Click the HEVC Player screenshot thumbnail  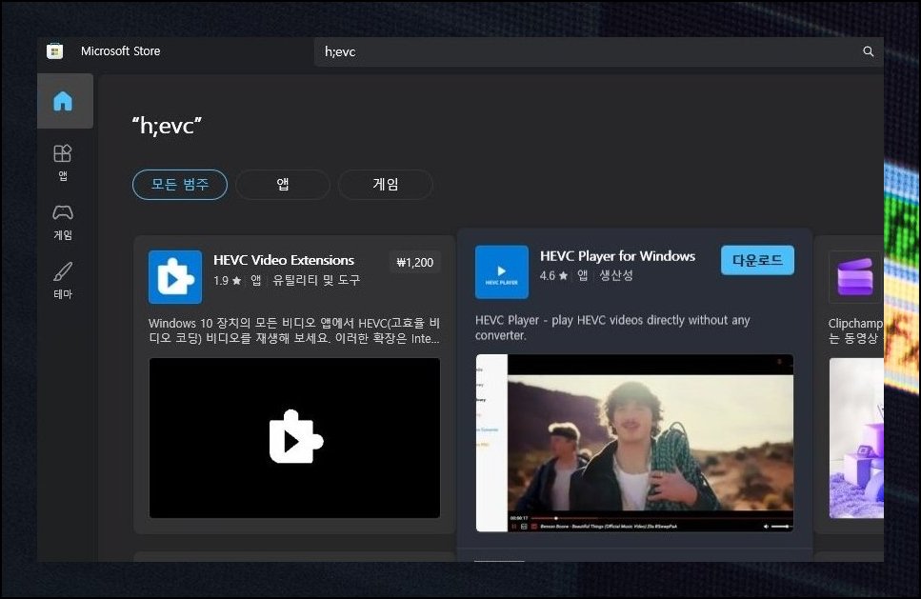point(634,443)
